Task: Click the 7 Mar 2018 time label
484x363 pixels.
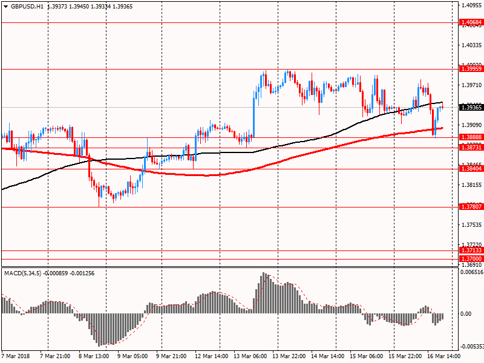Action: [16, 356]
